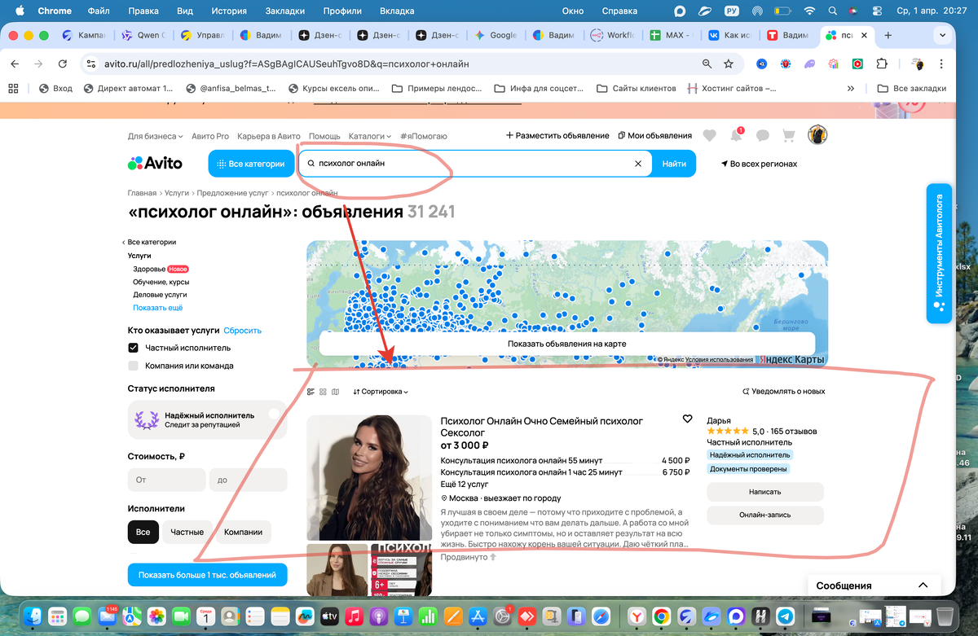978x636 pixels.
Task: Launch App Store from the Dock
Action: (478, 616)
